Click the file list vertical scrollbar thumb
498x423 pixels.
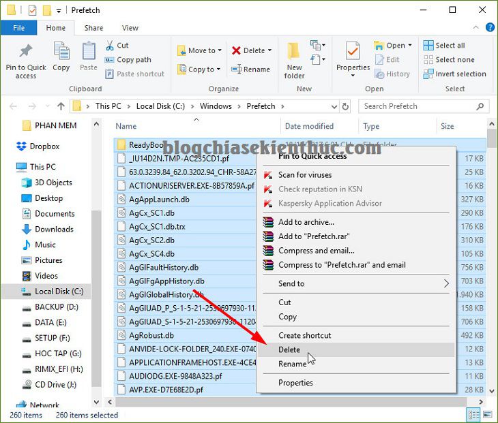(x=491, y=138)
